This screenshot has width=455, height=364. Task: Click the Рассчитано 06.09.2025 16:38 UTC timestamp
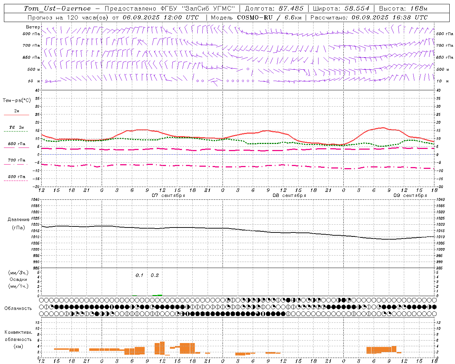[369, 17]
